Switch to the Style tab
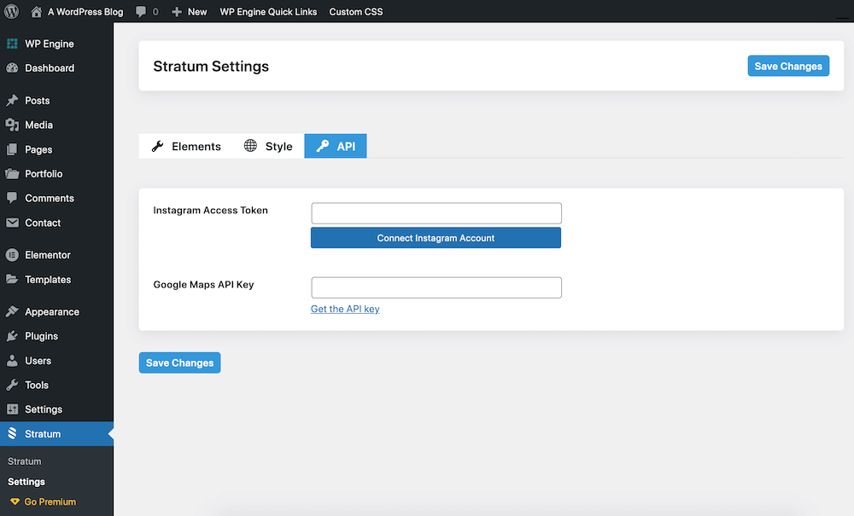 tap(268, 147)
